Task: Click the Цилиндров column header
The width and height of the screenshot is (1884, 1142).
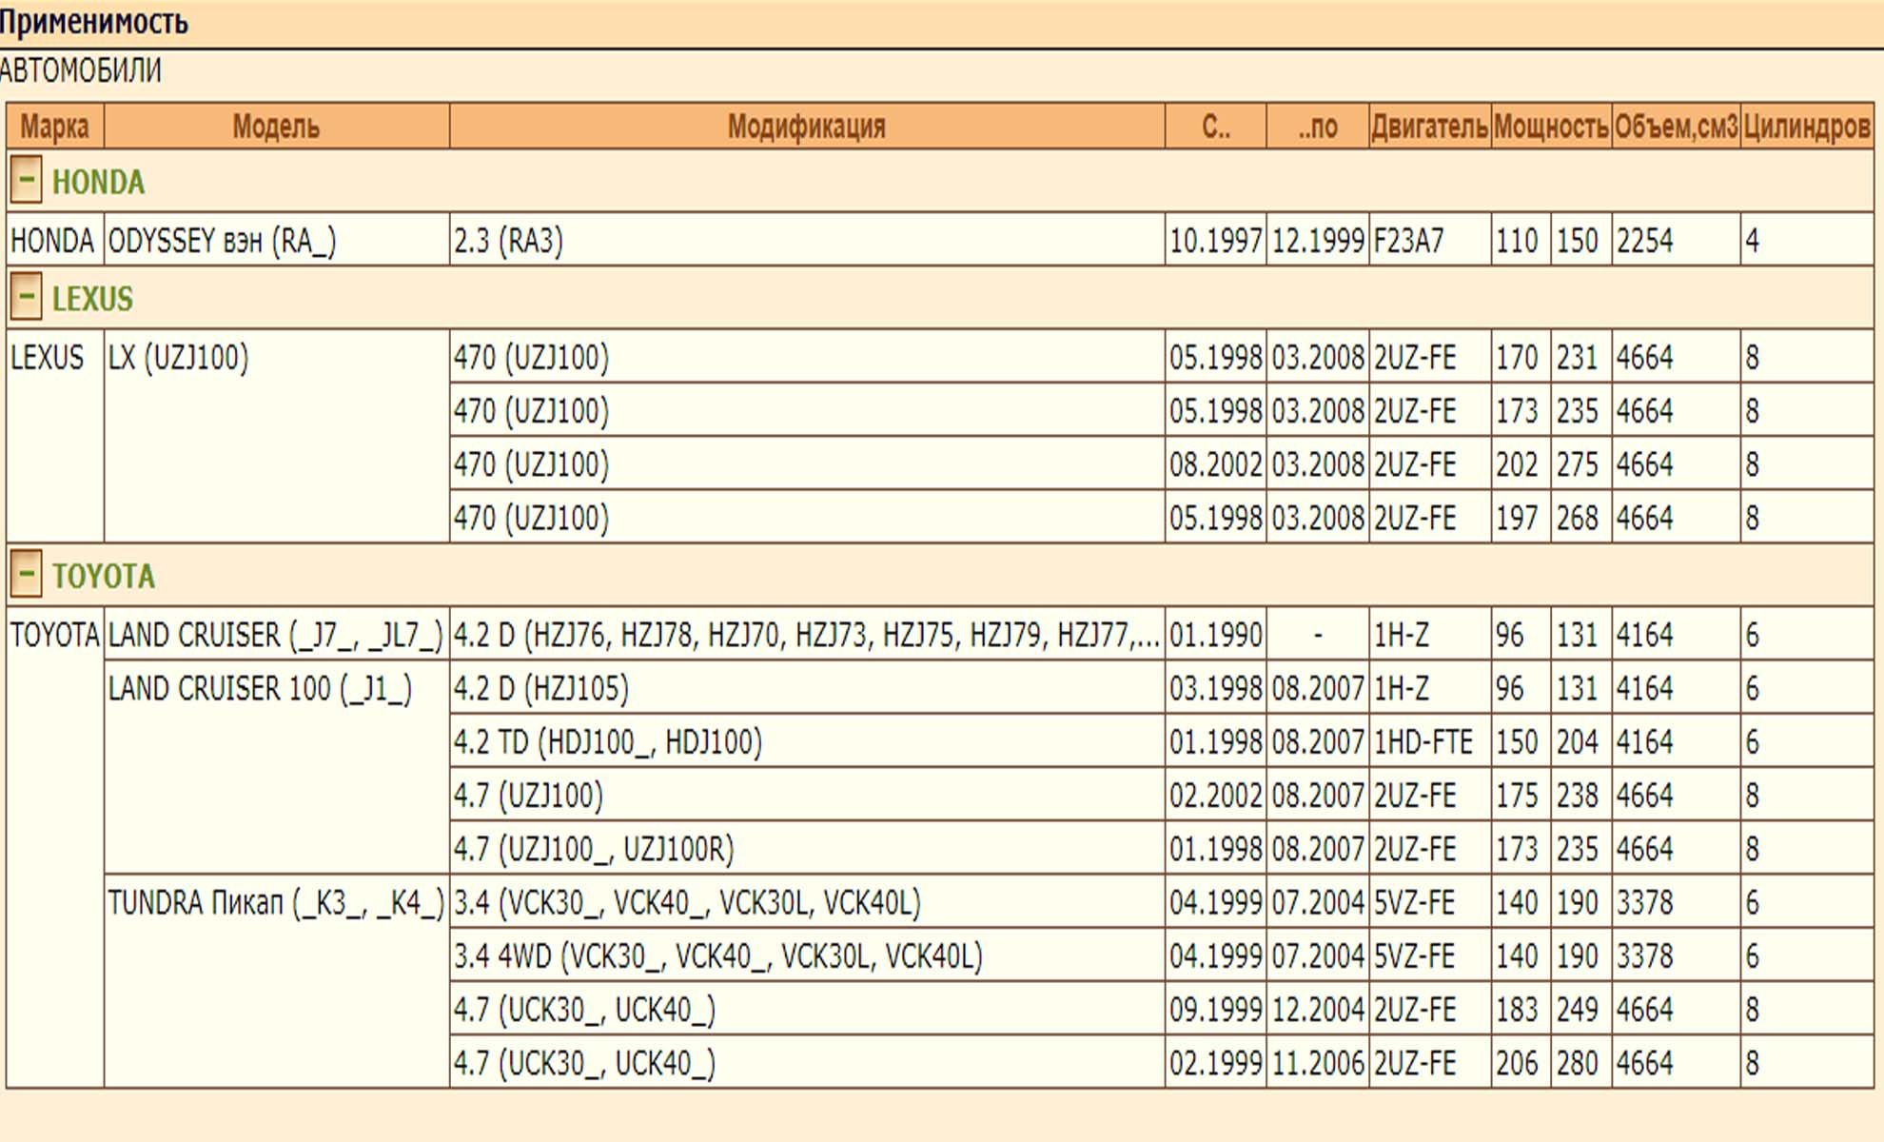Action: [x=1806, y=127]
